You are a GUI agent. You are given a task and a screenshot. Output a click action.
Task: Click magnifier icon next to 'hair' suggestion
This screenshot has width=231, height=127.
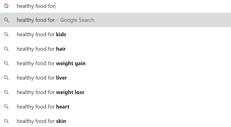[x=6, y=49]
